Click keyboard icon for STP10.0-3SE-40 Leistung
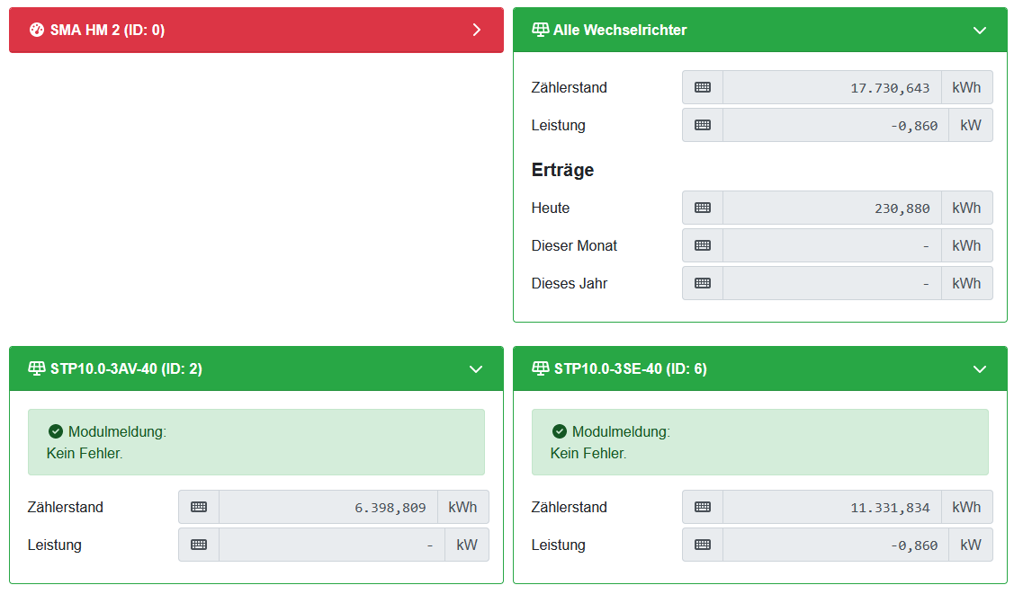This screenshot has height=594, width=1023. 703,545
